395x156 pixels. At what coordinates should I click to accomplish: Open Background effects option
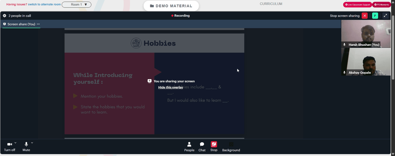point(231,147)
